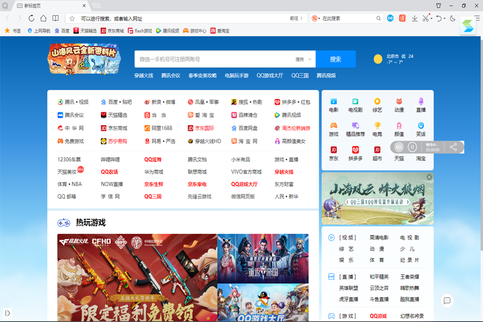Screen dimensions: 483x322
Task: Open 京东商城 bookmark in bookmarks bar
Action: point(112,31)
